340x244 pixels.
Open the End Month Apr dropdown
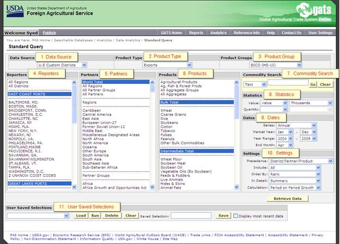[x=285, y=145]
